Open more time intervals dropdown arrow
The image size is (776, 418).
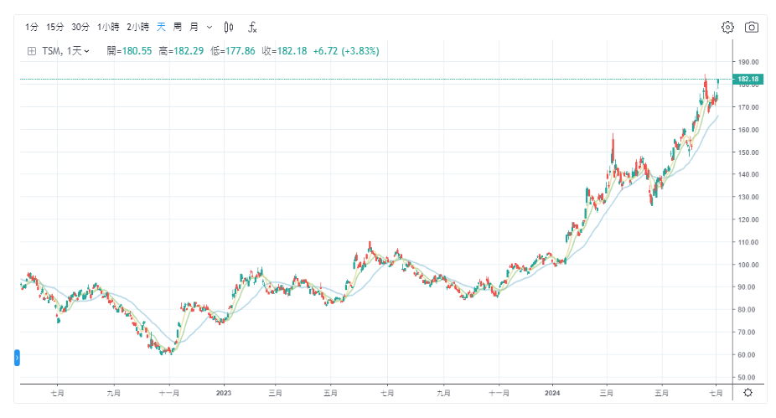pyautogui.click(x=210, y=27)
